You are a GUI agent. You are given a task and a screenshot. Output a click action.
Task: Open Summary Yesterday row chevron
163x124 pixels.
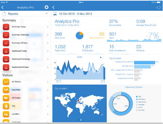[48, 35]
